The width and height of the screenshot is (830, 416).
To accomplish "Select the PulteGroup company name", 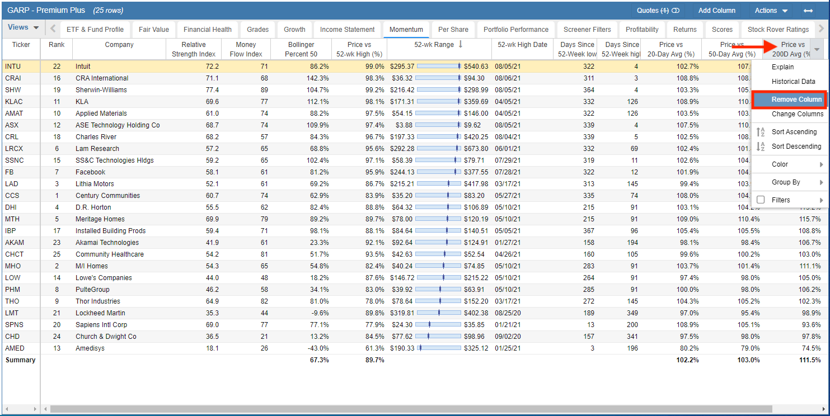I will (92, 290).
